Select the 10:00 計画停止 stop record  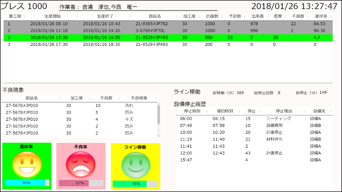click(x=254, y=132)
